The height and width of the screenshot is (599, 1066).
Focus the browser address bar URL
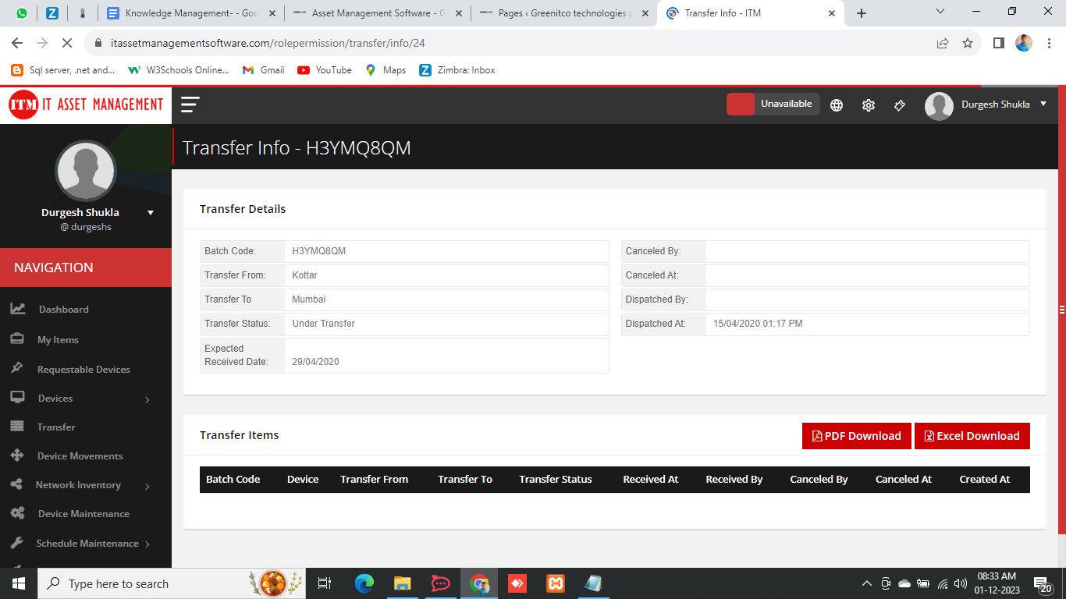tap(268, 44)
